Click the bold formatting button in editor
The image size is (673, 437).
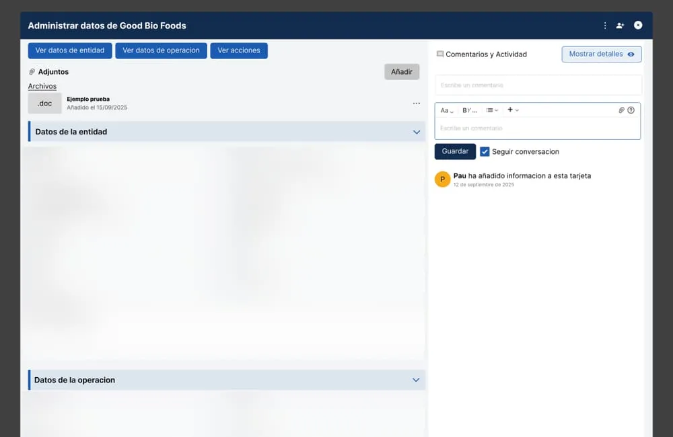464,110
